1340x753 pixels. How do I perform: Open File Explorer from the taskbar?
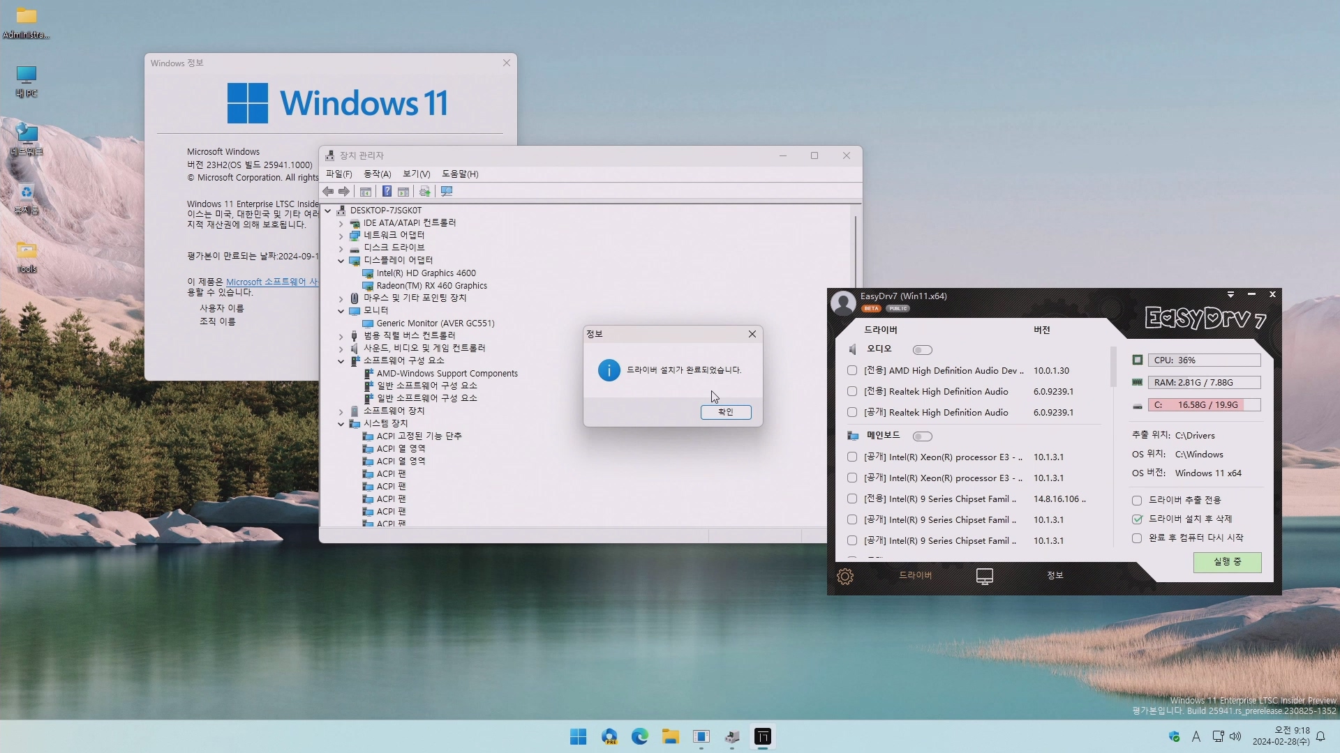click(x=671, y=737)
